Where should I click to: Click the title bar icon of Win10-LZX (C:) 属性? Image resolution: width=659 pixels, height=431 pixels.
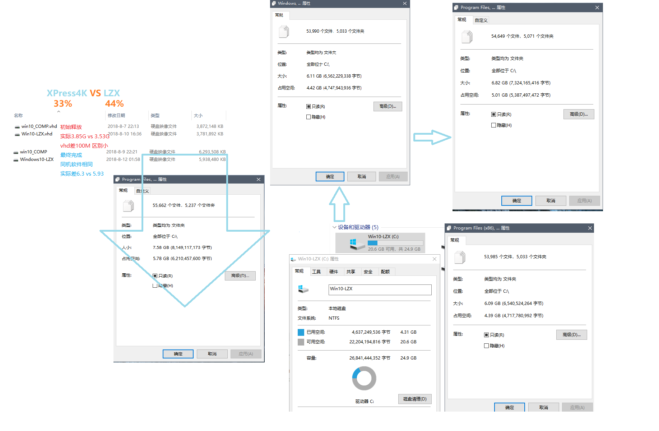click(293, 259)
